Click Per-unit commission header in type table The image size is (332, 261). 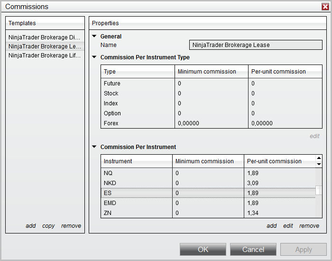[x=285, y=71]
